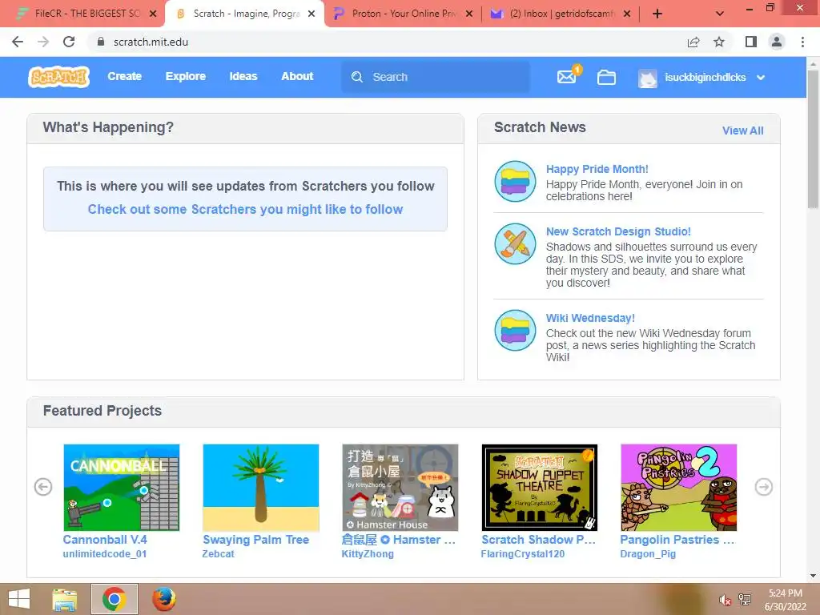
Task: Click the user avatar in the navbar
Action: (647, 78)
